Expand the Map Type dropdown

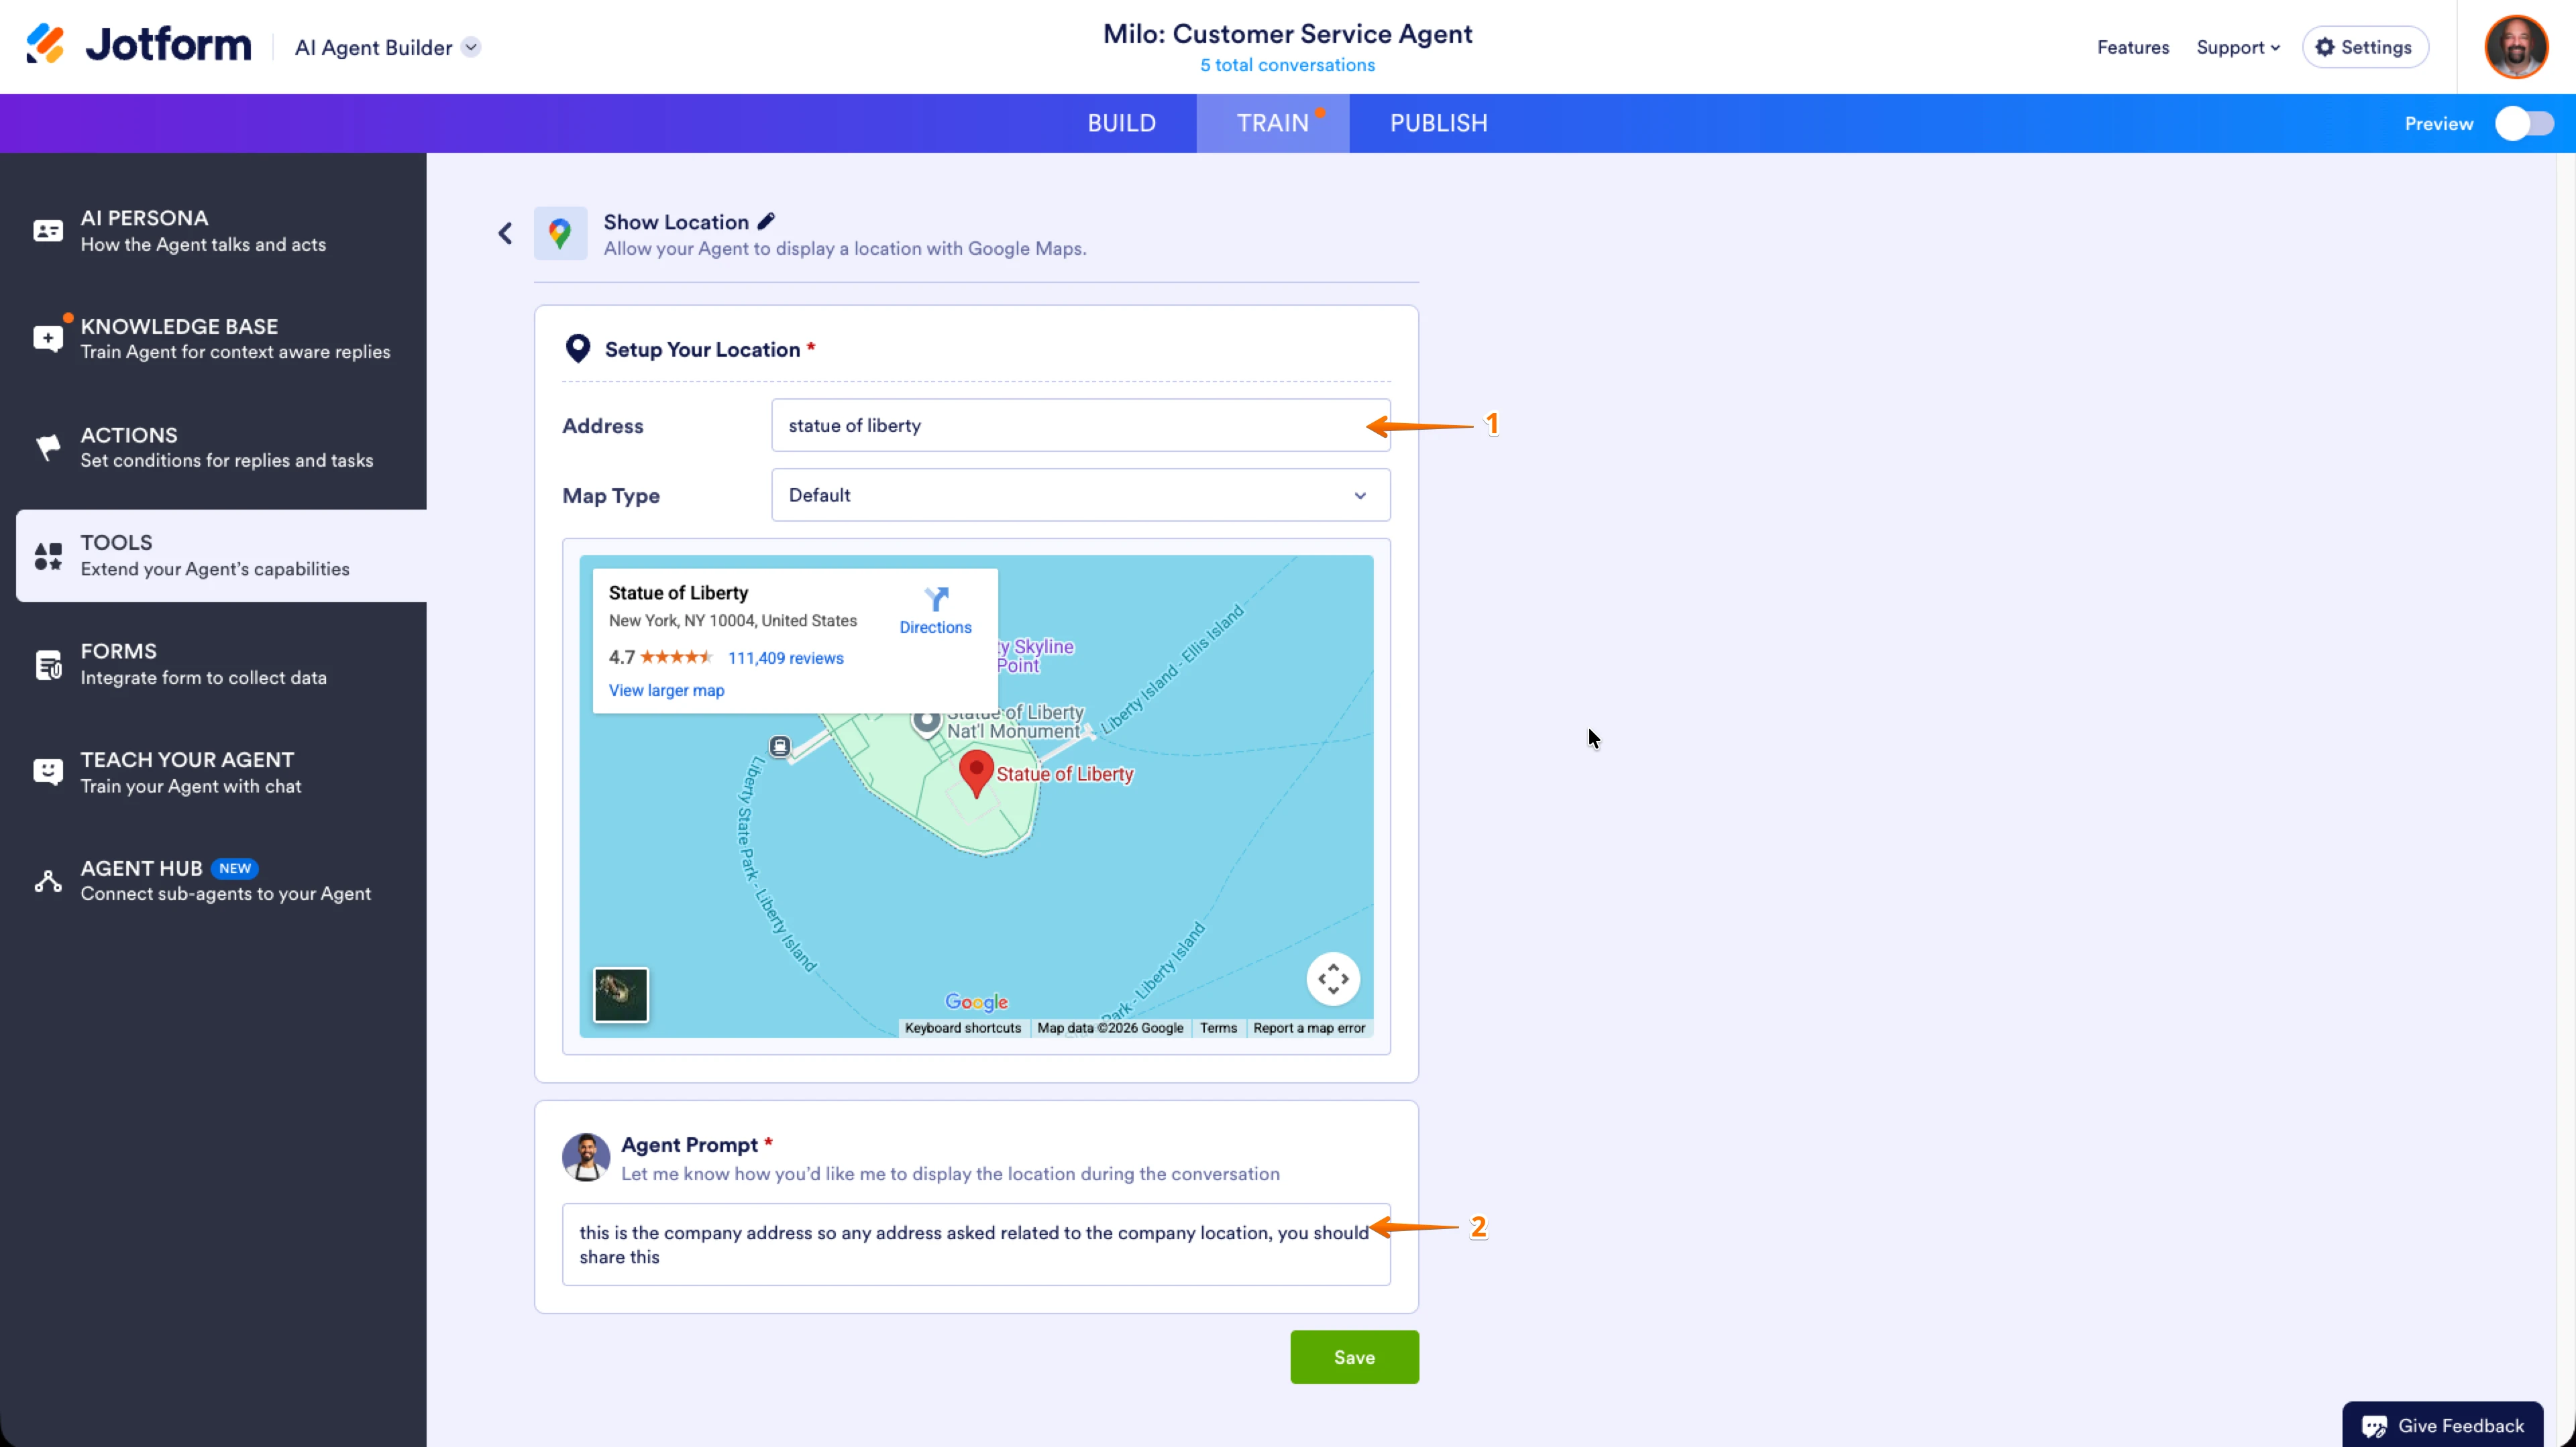coord(1080,496)
